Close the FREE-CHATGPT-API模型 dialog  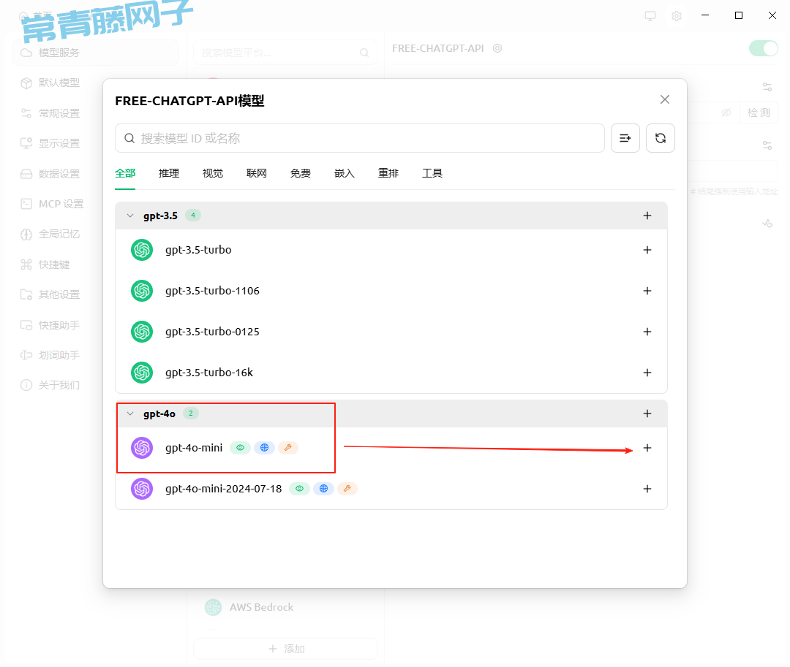pyautogui.click(x=664, y=99)
